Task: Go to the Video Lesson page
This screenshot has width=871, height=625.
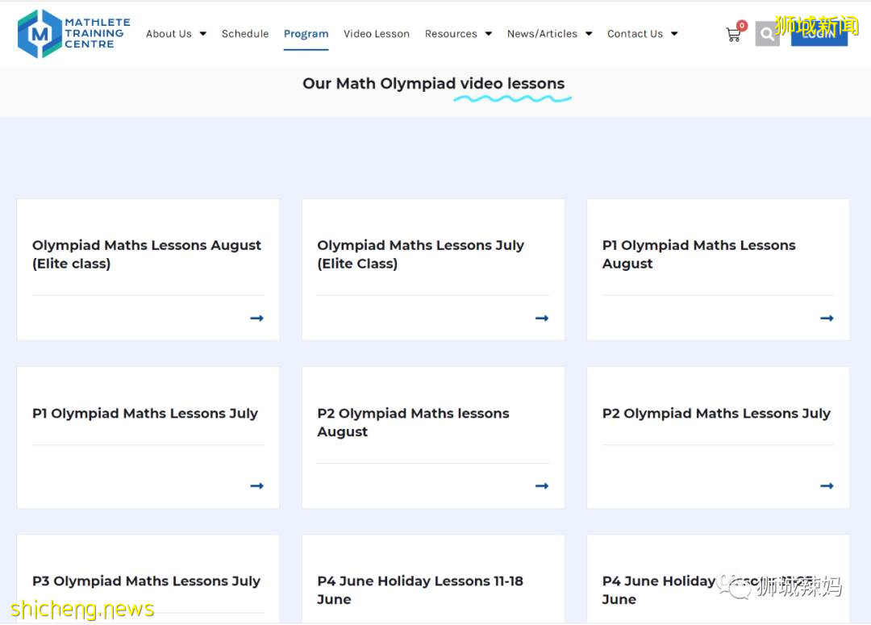Action: pos(377,34)
